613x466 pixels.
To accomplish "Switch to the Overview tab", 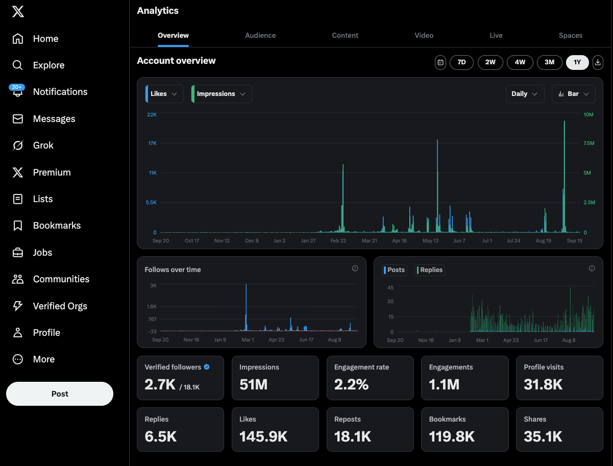I will (x=173, y=35).
